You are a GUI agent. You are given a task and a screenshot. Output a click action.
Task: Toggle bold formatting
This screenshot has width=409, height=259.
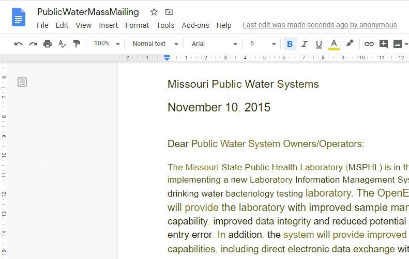point(290,44)
